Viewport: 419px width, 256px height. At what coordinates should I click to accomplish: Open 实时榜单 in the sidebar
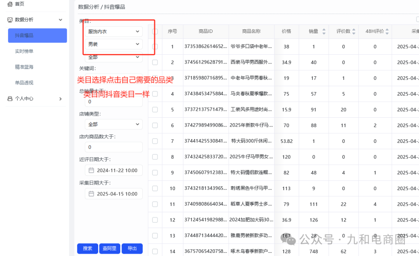pos(24,51)
